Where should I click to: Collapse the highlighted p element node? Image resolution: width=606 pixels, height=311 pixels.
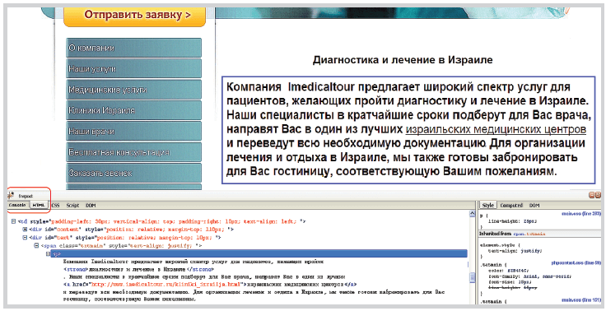click(x=49, y=254)
